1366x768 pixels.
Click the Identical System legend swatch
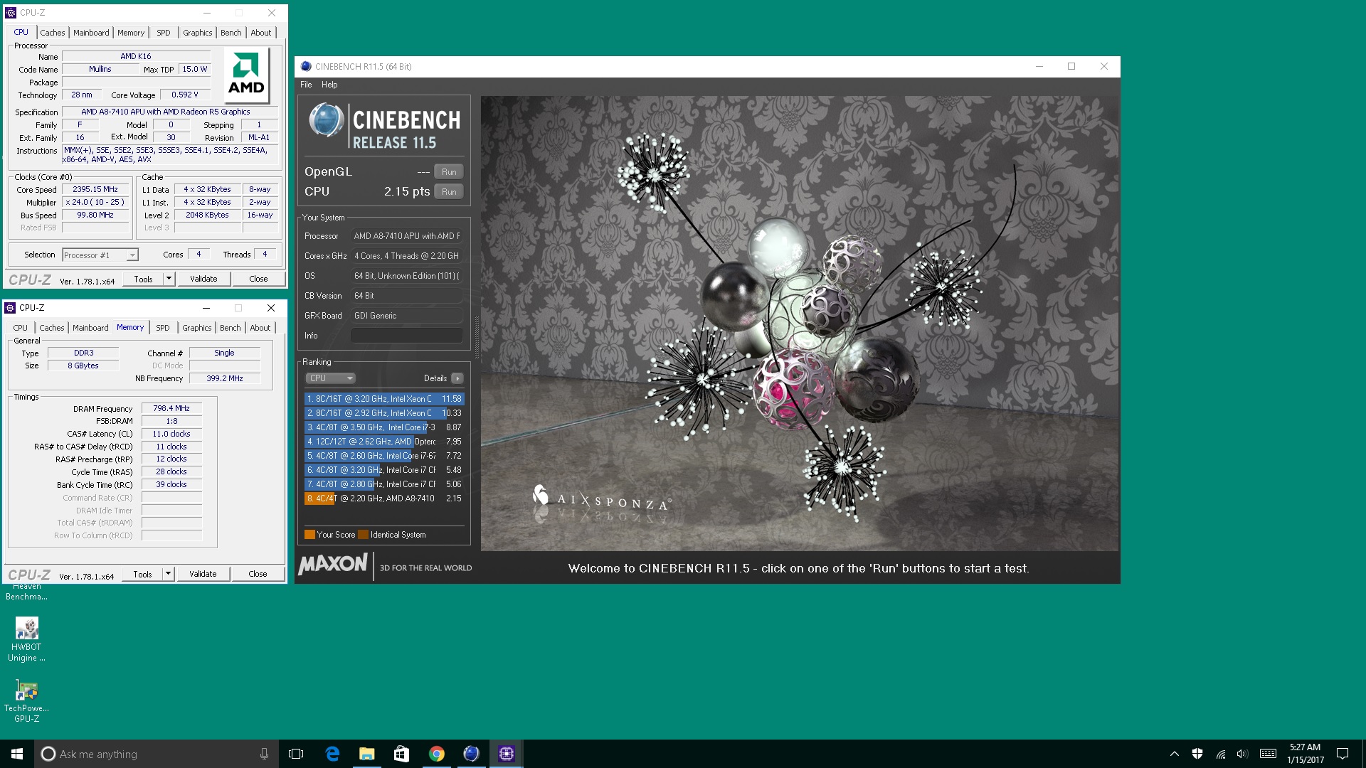pos(364,535)
